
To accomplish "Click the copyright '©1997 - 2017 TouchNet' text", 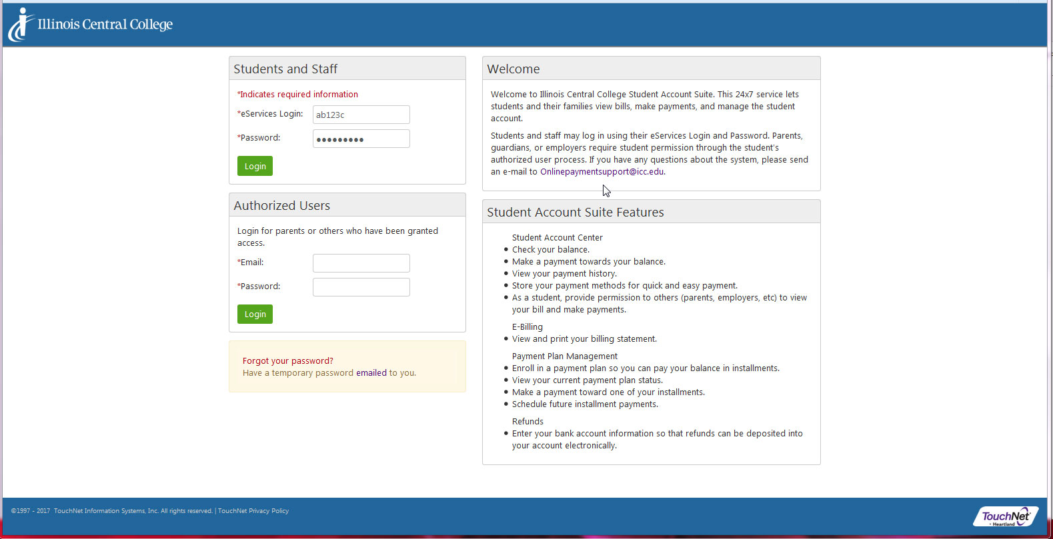I will click(112, 511).
